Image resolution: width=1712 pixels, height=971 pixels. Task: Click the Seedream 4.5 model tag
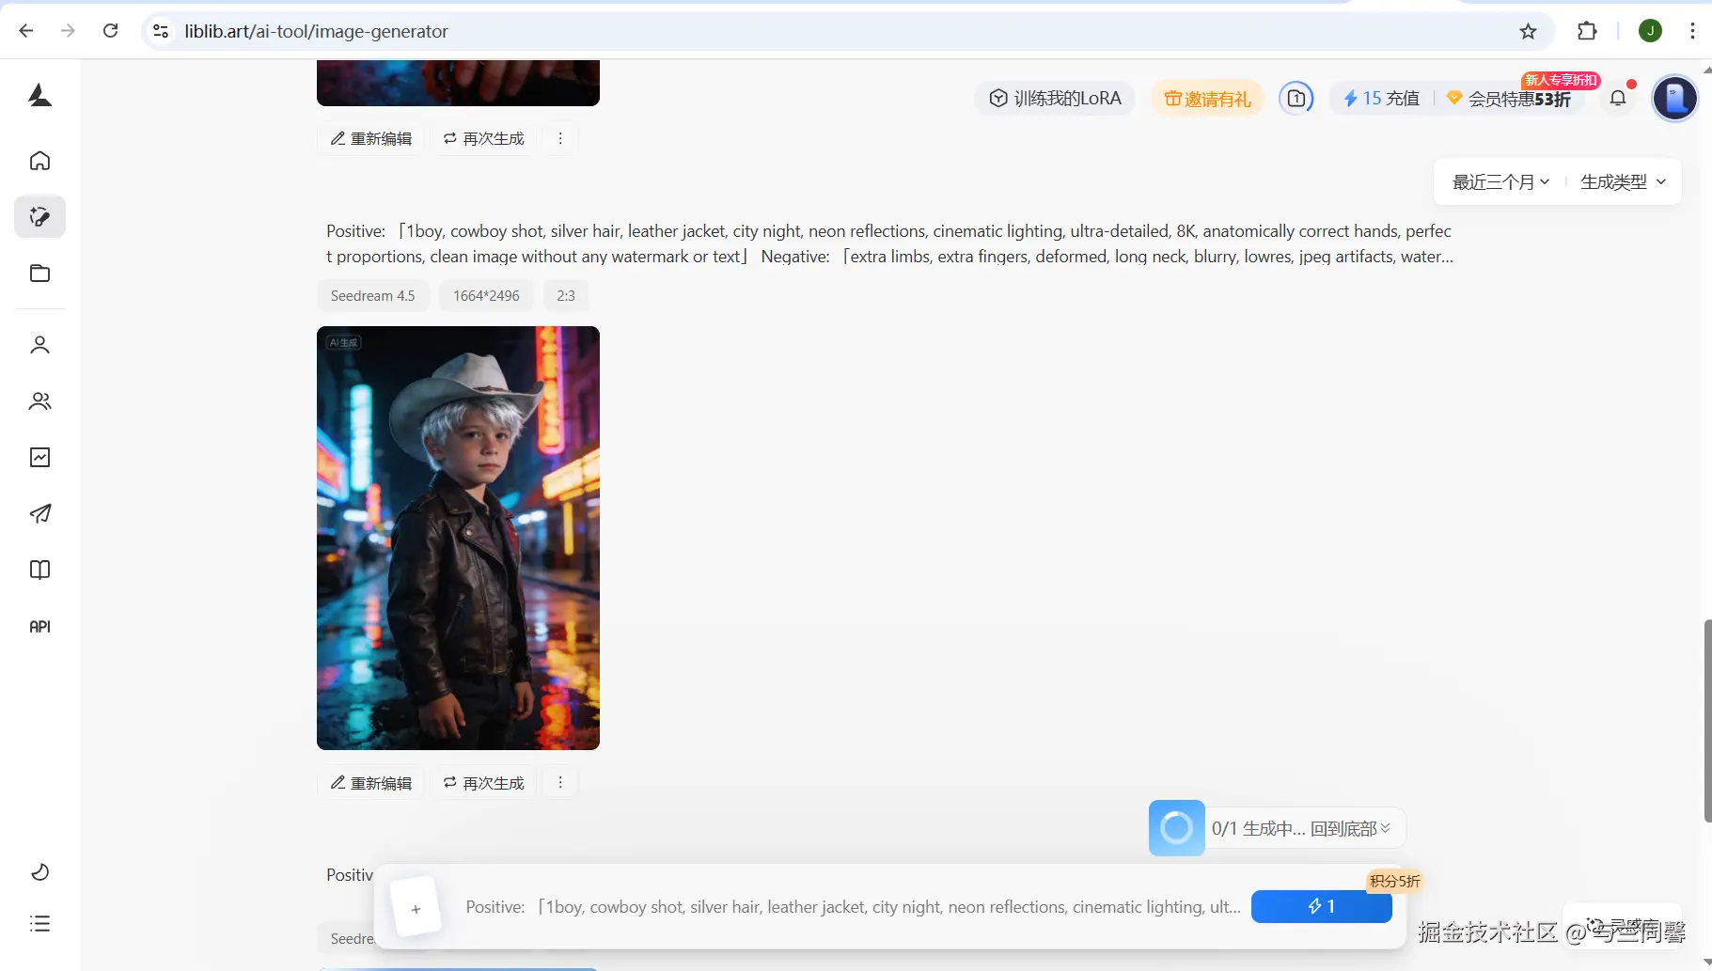pyautogui.click(x=372, y=296)
